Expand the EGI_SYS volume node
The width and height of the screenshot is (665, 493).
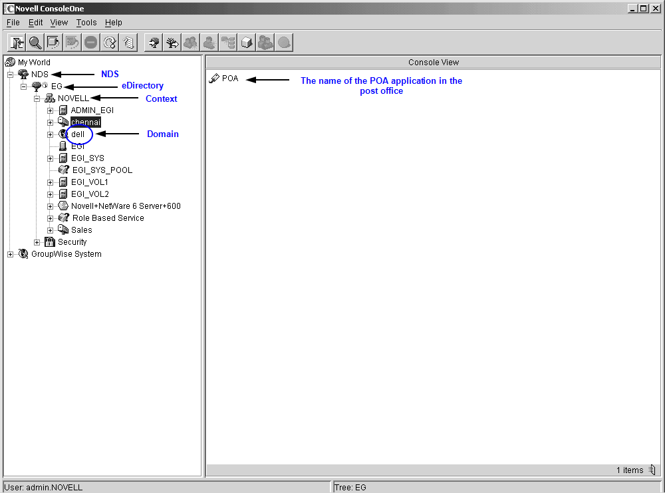pyautogui.click(x=50, y=158)
